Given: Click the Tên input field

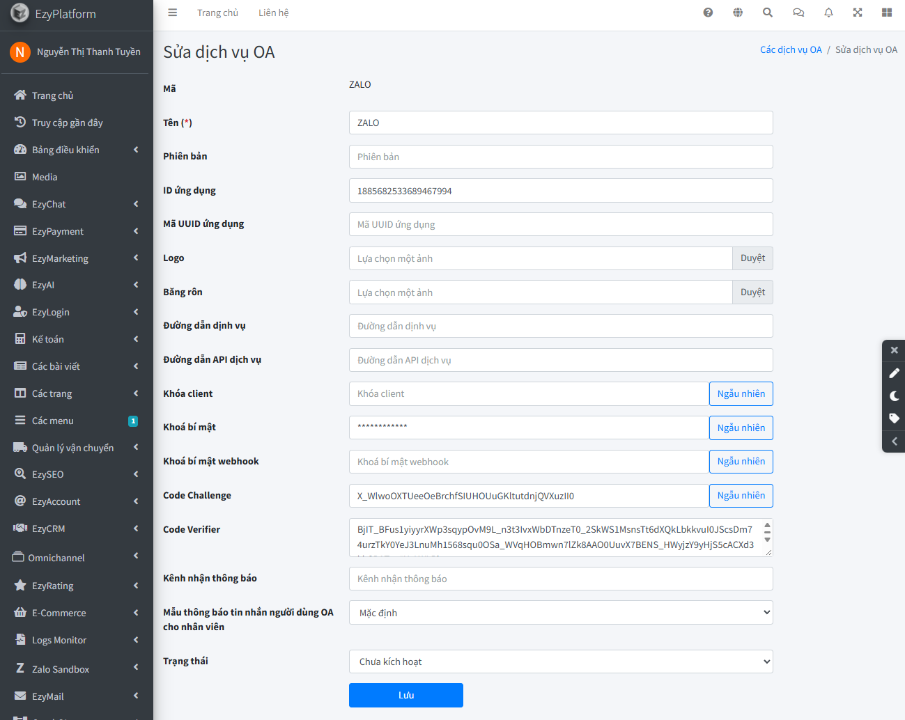Looking at the screenshot, I should click(x=561, y=123).
